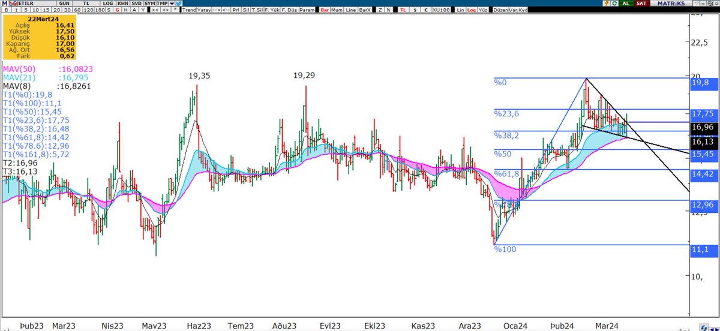Switch chart type to Bar
The width and height of the screenshot is (720, 331).
tap(325, 10)
